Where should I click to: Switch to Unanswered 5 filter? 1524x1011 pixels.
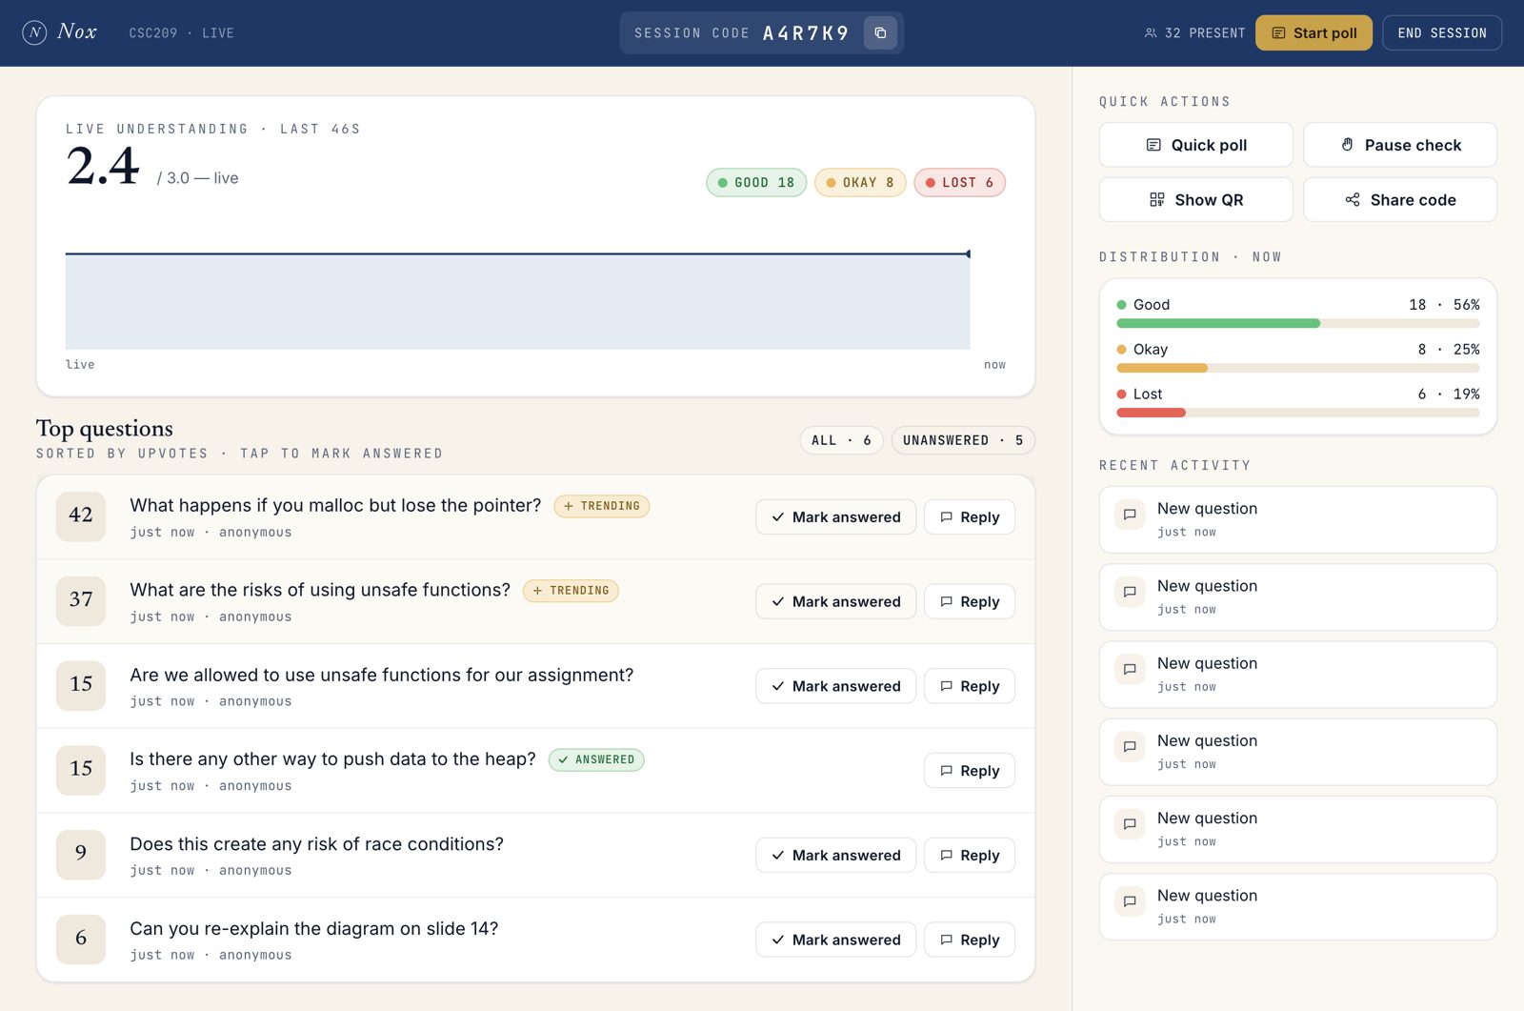coord(963,440)
